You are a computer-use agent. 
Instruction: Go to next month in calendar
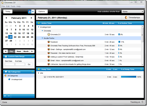[31, 18]
